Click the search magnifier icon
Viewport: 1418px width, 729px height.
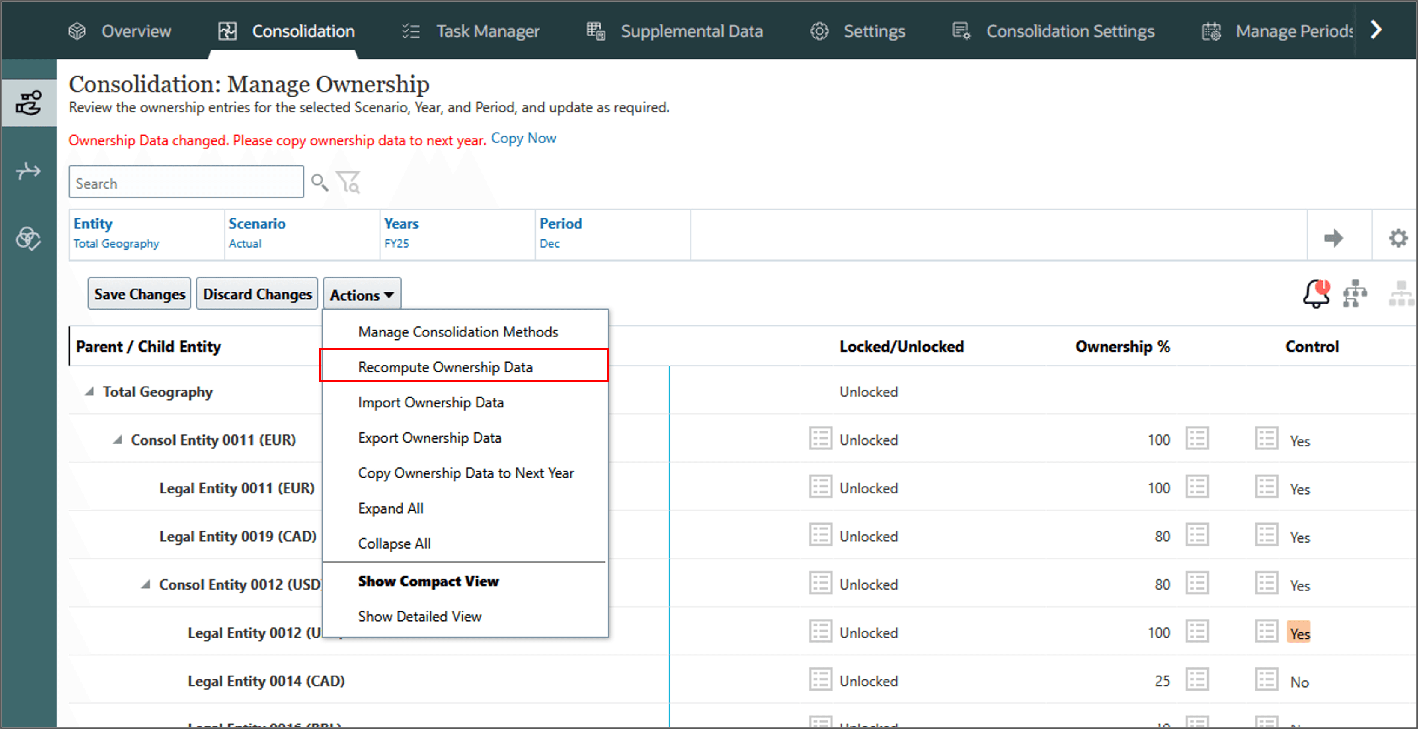click(x=319, y=182)
